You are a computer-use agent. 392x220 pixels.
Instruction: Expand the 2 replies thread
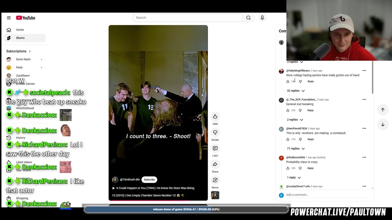click(295, 120)
